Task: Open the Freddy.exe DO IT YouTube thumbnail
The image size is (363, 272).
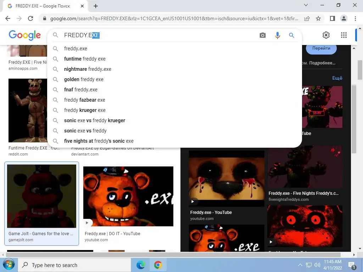Action: point(128,196)
